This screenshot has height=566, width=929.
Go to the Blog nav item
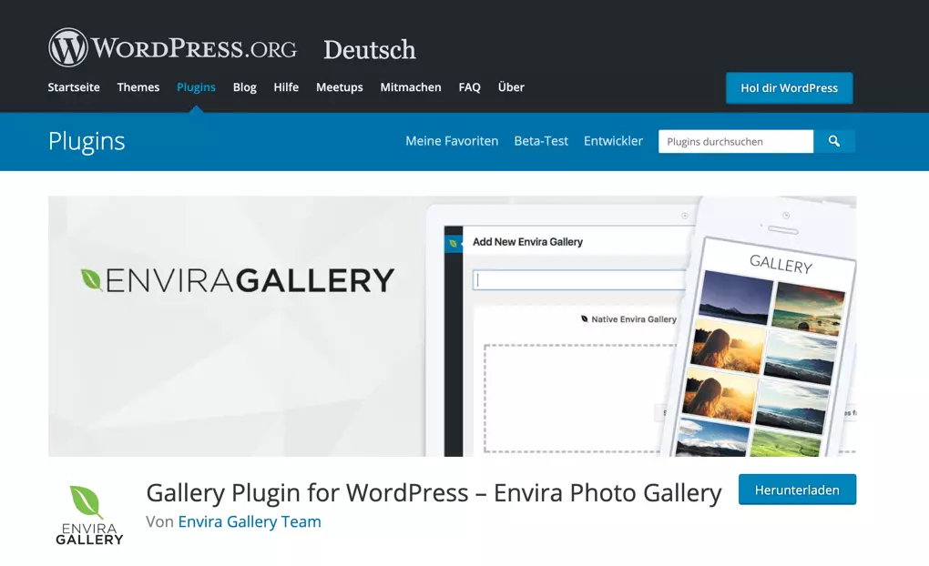coord(245,87)
